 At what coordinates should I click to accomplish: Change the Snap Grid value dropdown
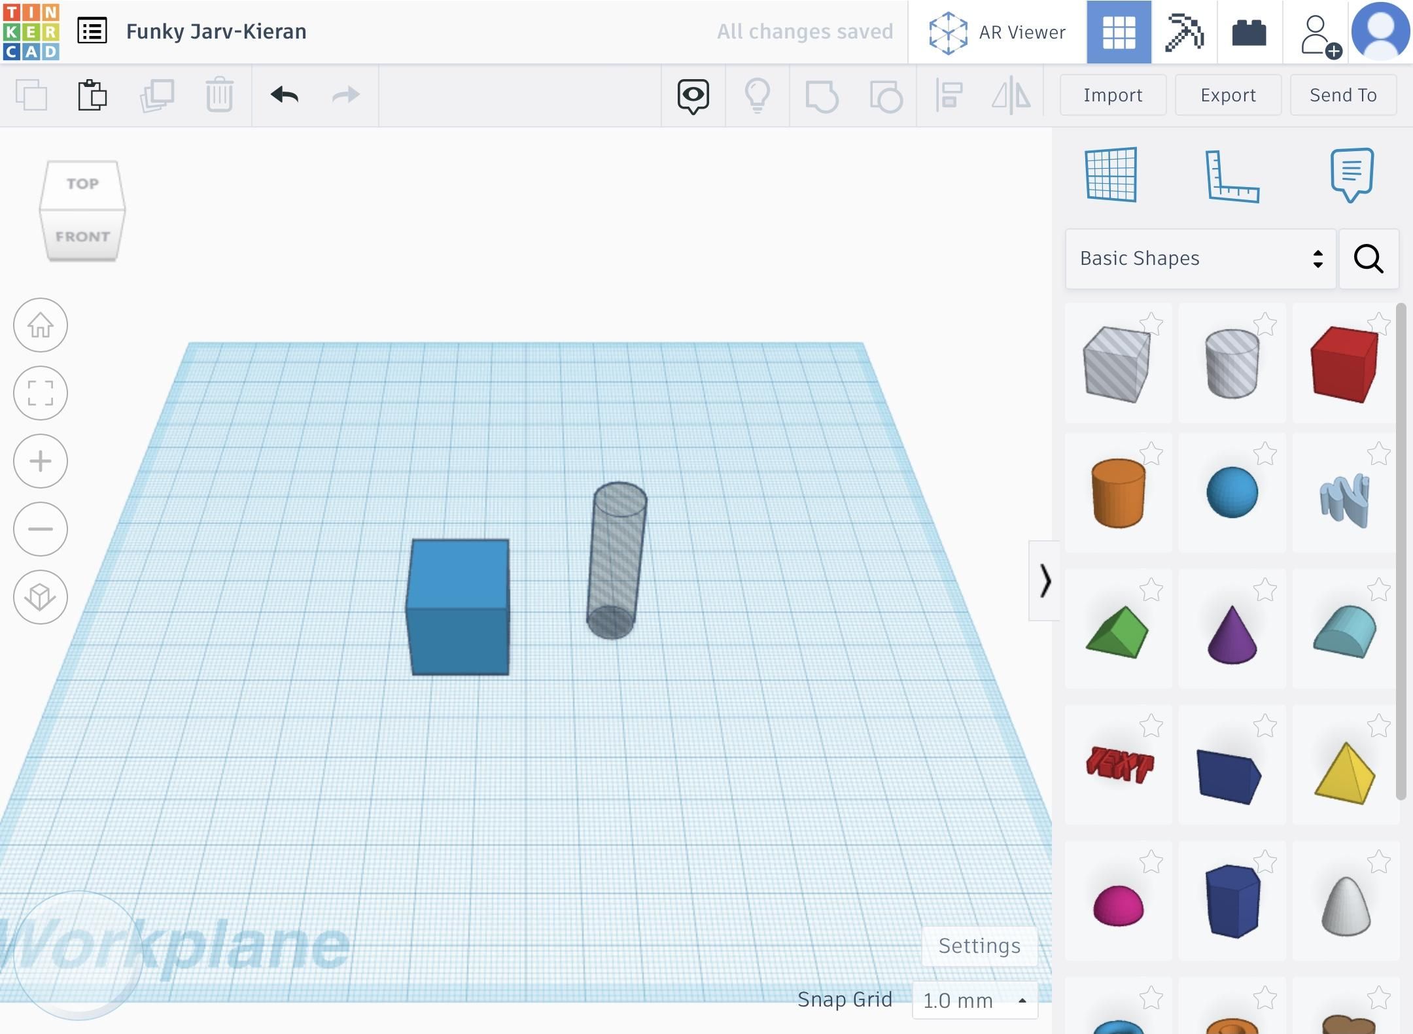click(975, 1000)
